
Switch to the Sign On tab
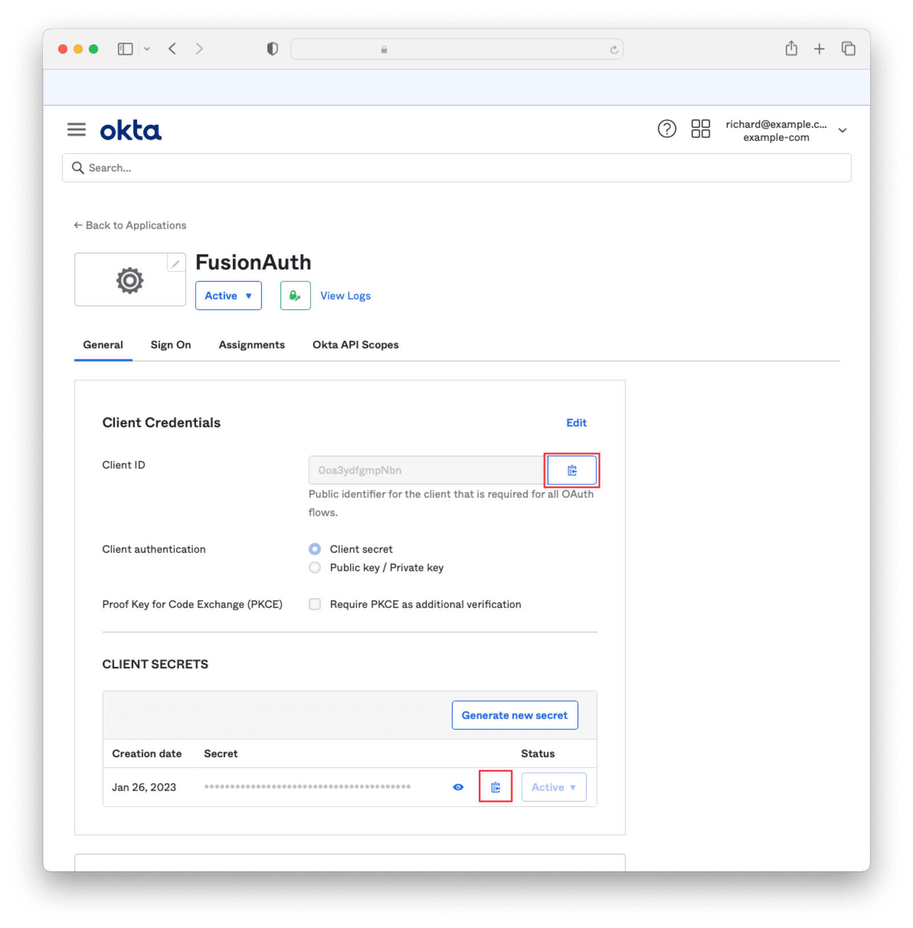click(x=171, y=345)
